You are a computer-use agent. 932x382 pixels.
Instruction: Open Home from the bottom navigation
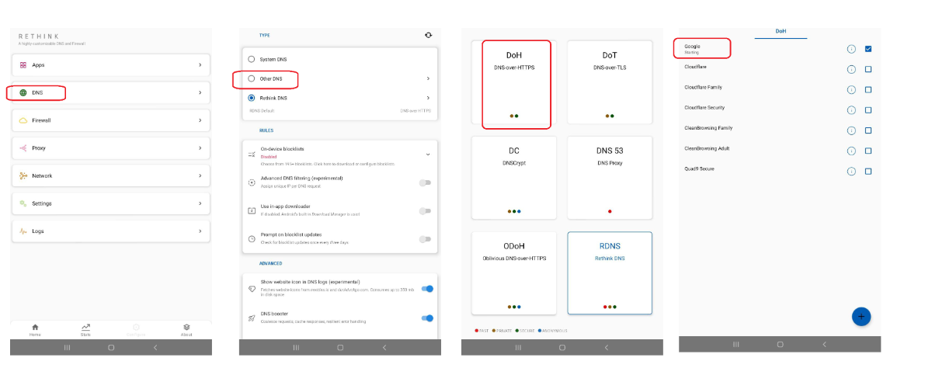pos(35,329)
